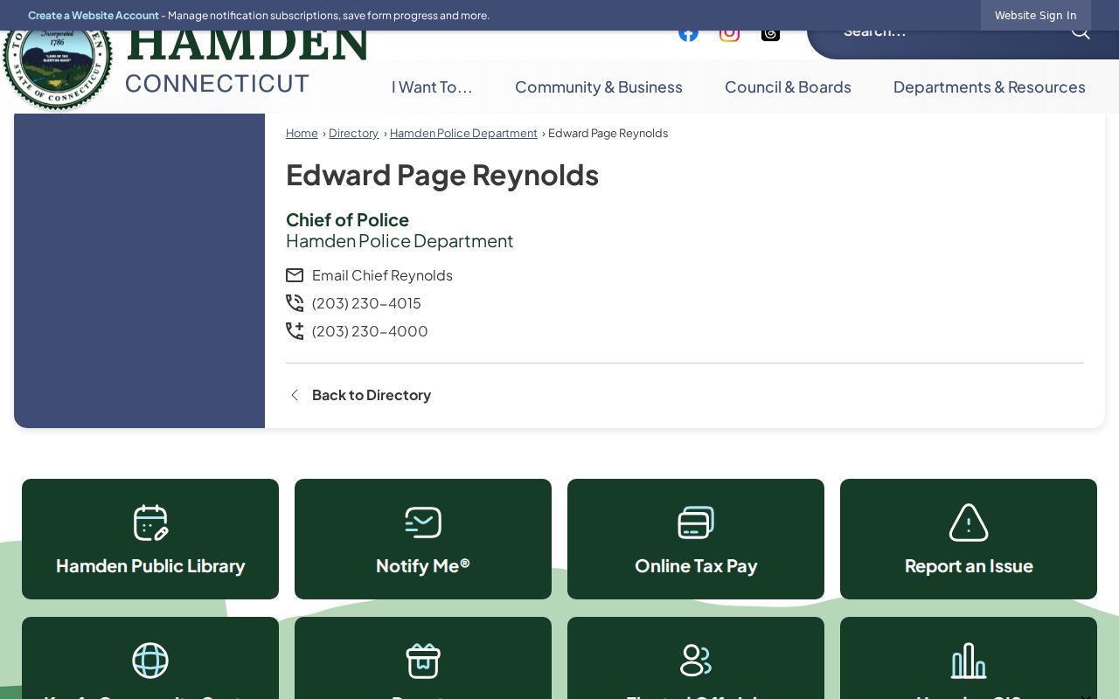Click the warning triangle icon on Report an Issue
Screen dimensions: 1119x699
[969, 523]
